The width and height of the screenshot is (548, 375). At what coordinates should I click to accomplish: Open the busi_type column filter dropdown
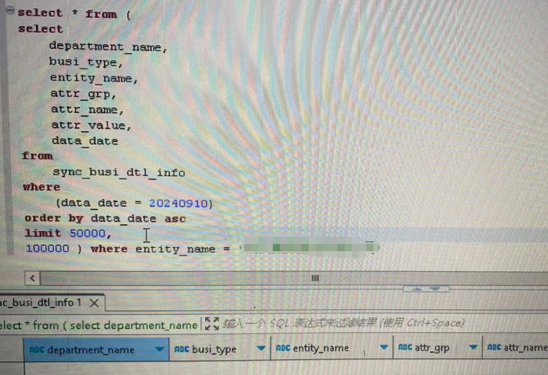261,347
